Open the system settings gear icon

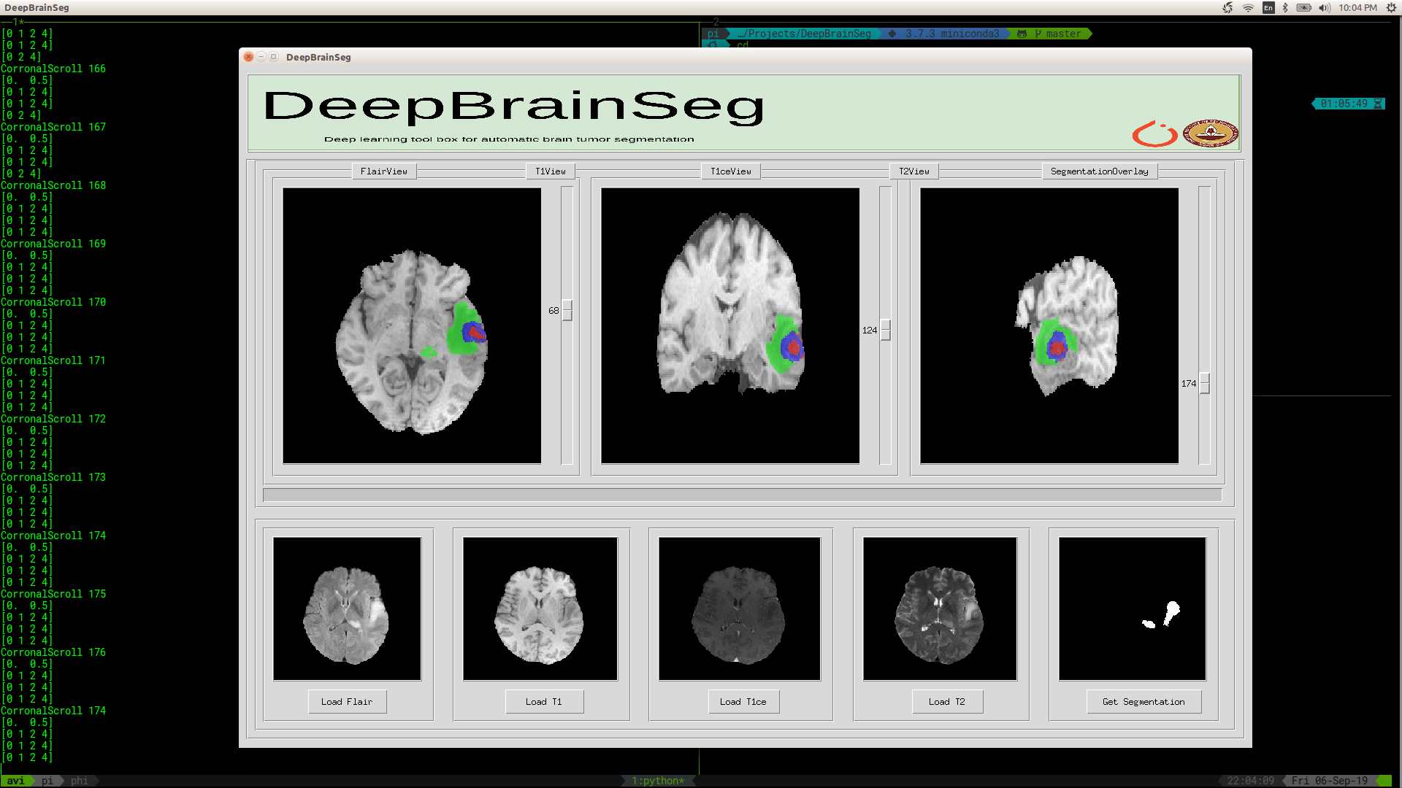point(1391,8)
